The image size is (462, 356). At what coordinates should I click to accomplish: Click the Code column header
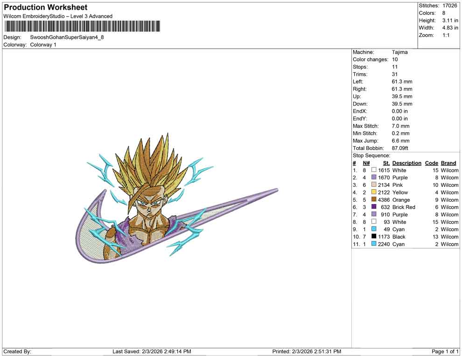point(432,163)
